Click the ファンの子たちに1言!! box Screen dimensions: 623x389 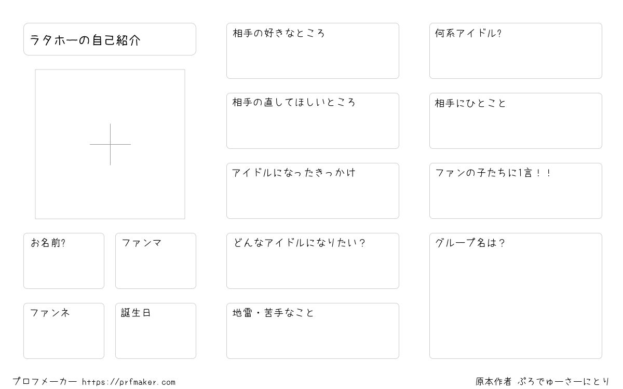point(516,191)
